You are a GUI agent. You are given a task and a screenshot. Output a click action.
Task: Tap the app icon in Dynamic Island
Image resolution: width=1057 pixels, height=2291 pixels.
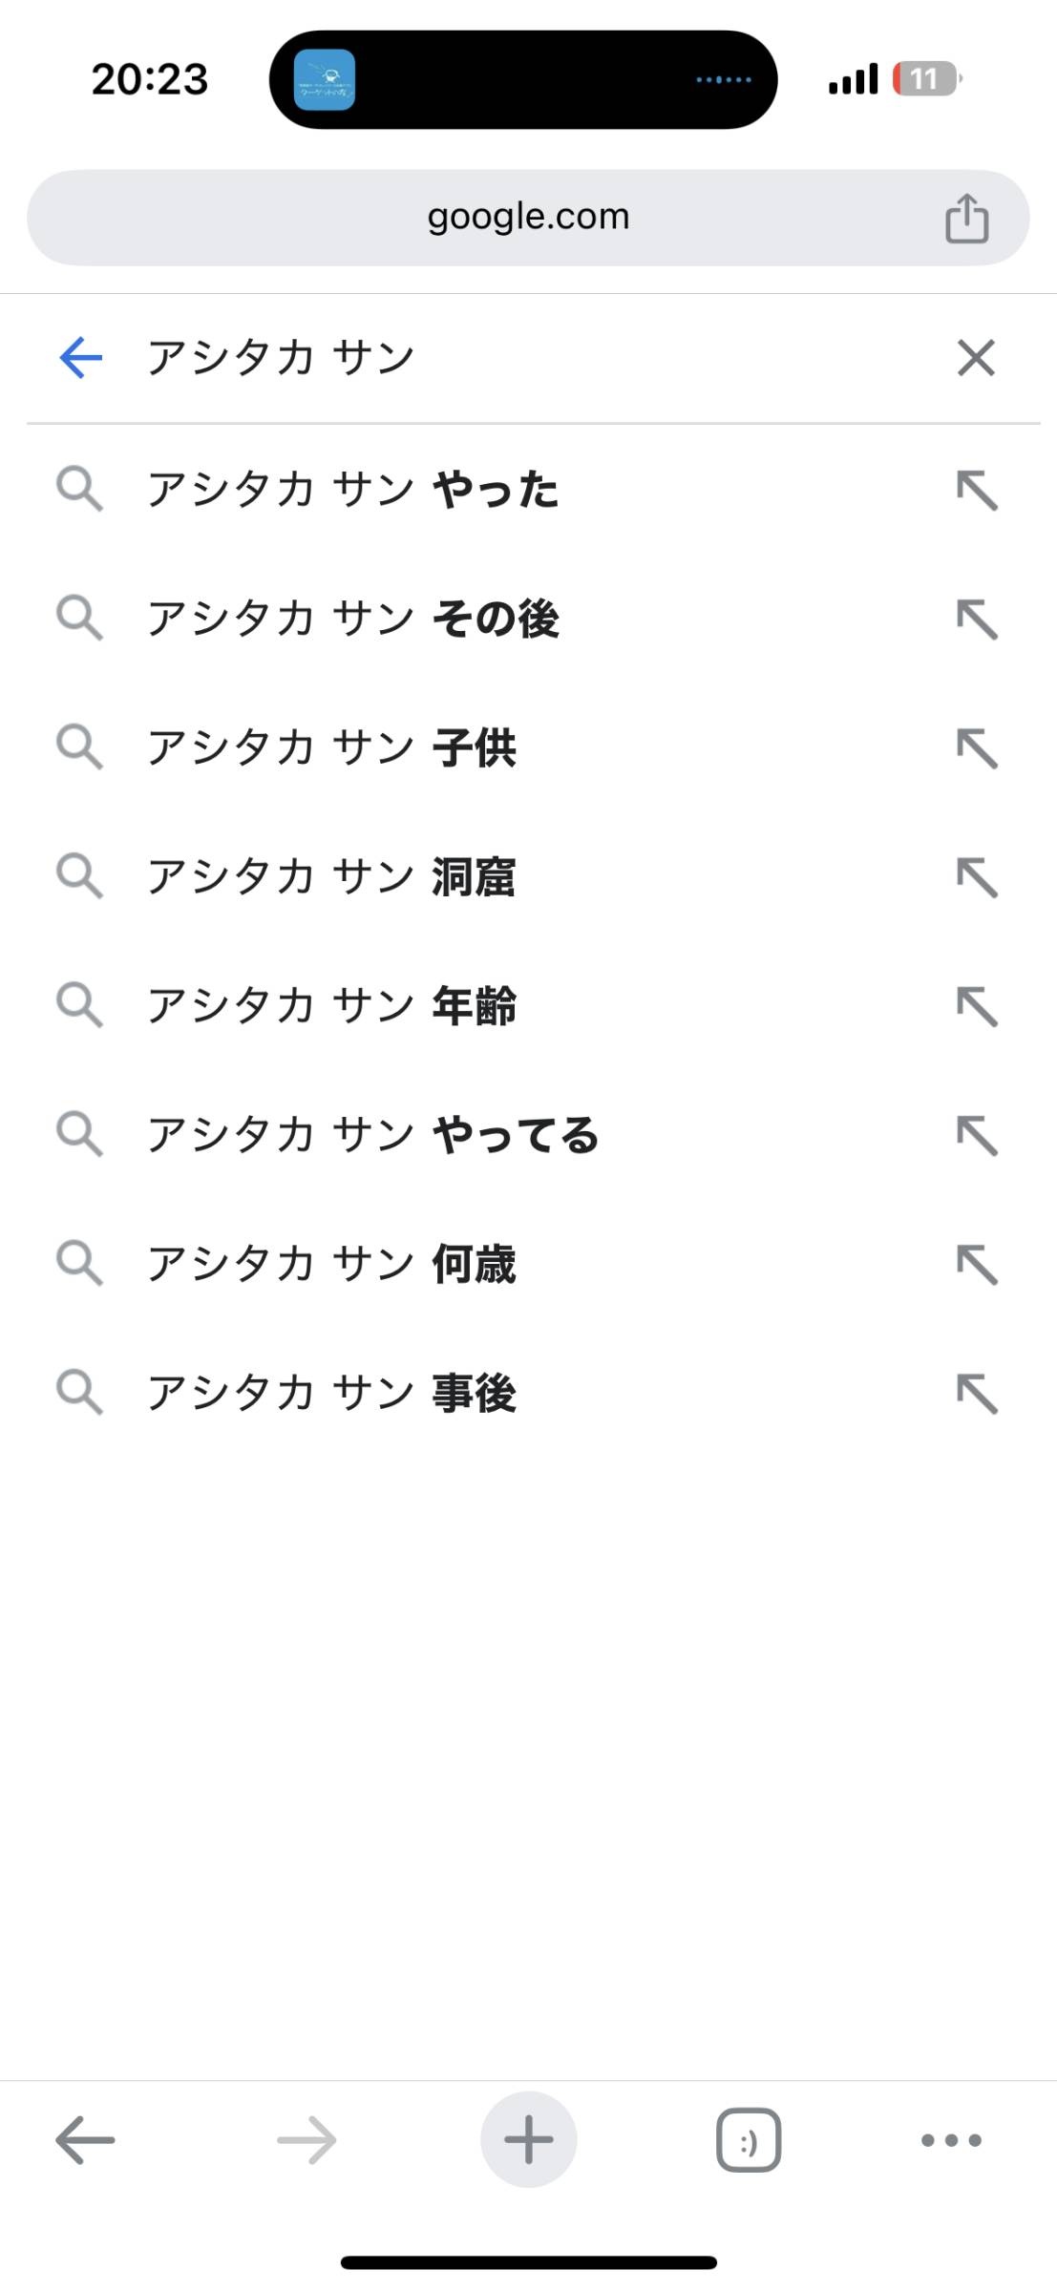point(325,80)
